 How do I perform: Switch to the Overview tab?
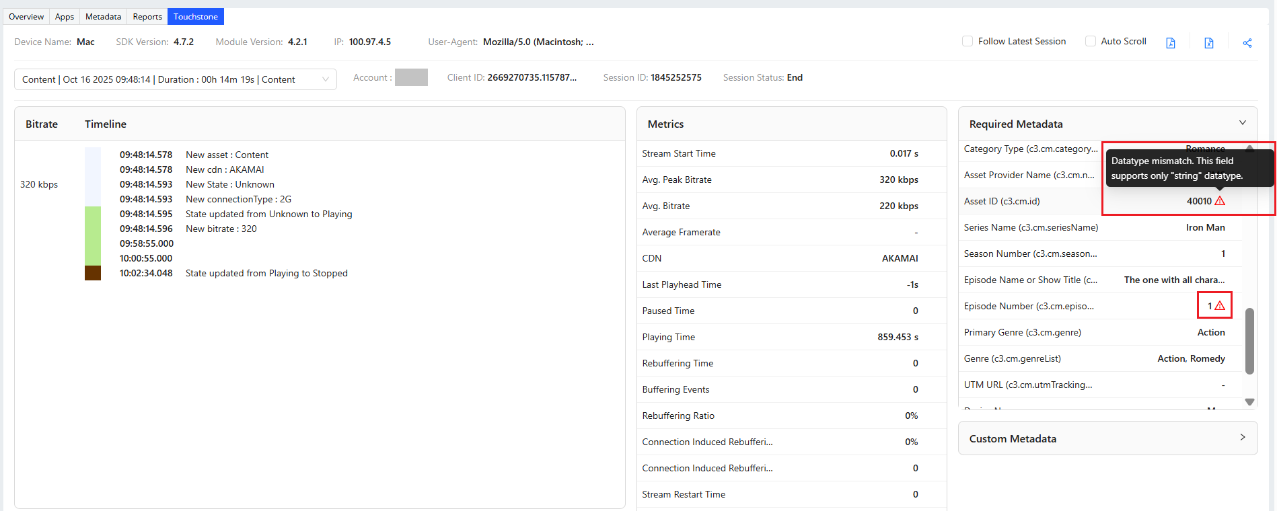pos(26,17)
